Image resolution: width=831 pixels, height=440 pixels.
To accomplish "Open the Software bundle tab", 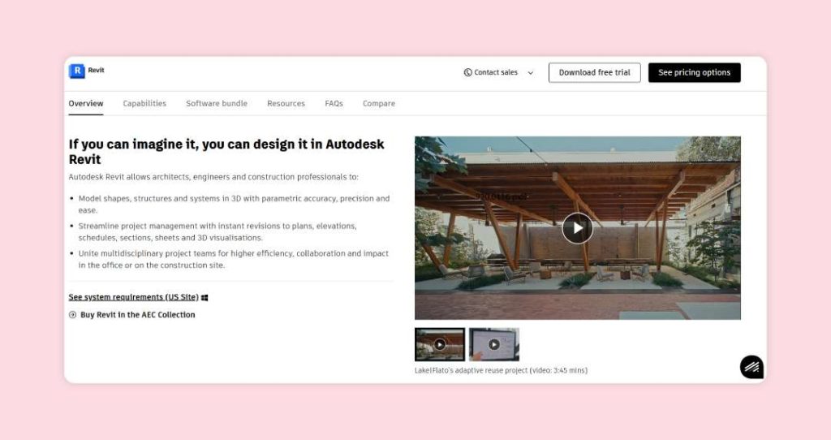I will 217,103.
